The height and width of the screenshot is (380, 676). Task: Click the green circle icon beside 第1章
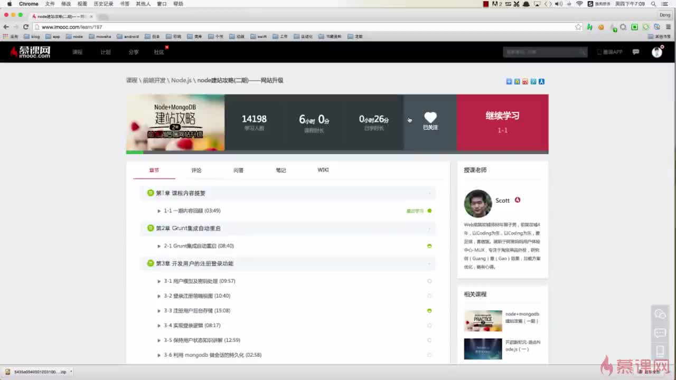click(151, 193)
